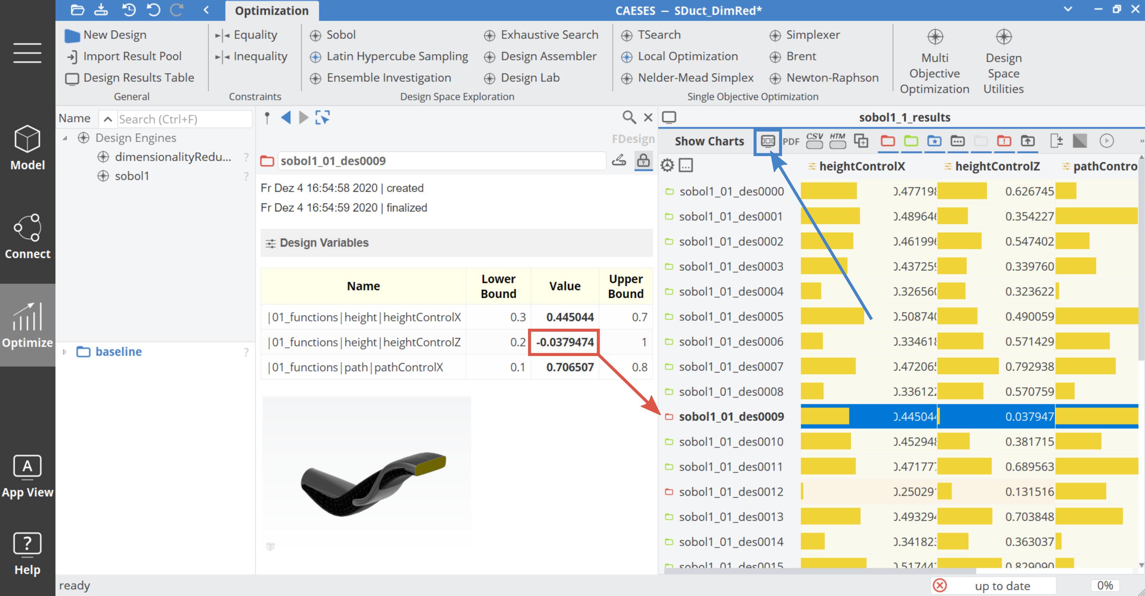Open the Model workspace

click(27, 148)
